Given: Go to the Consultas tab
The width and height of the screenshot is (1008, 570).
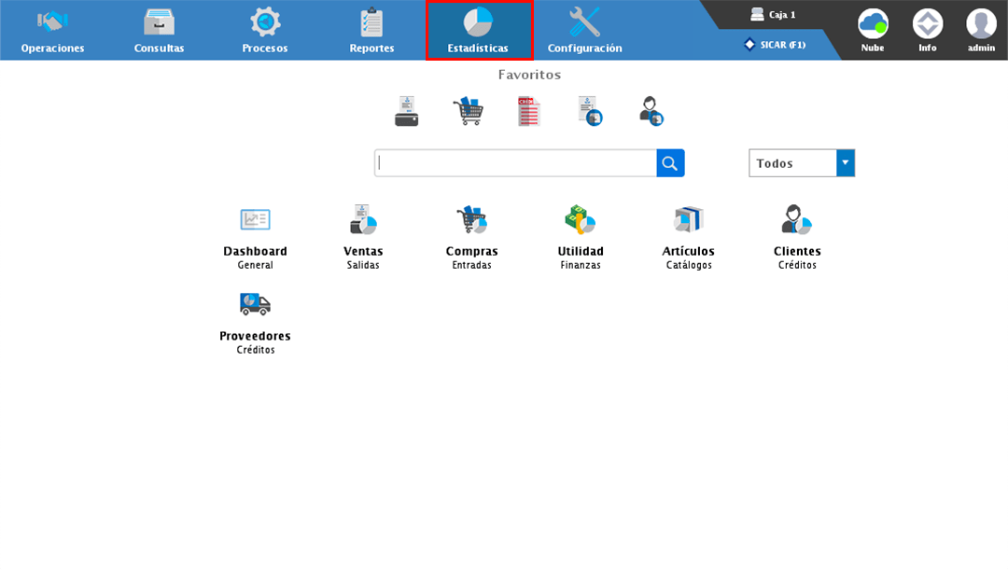Looking at the screenshot, I should point(159,31).
